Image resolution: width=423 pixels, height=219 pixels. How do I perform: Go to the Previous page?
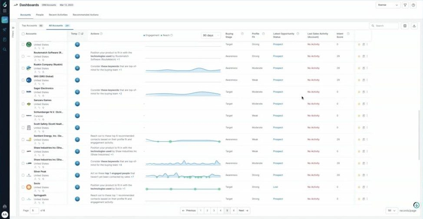189,211
